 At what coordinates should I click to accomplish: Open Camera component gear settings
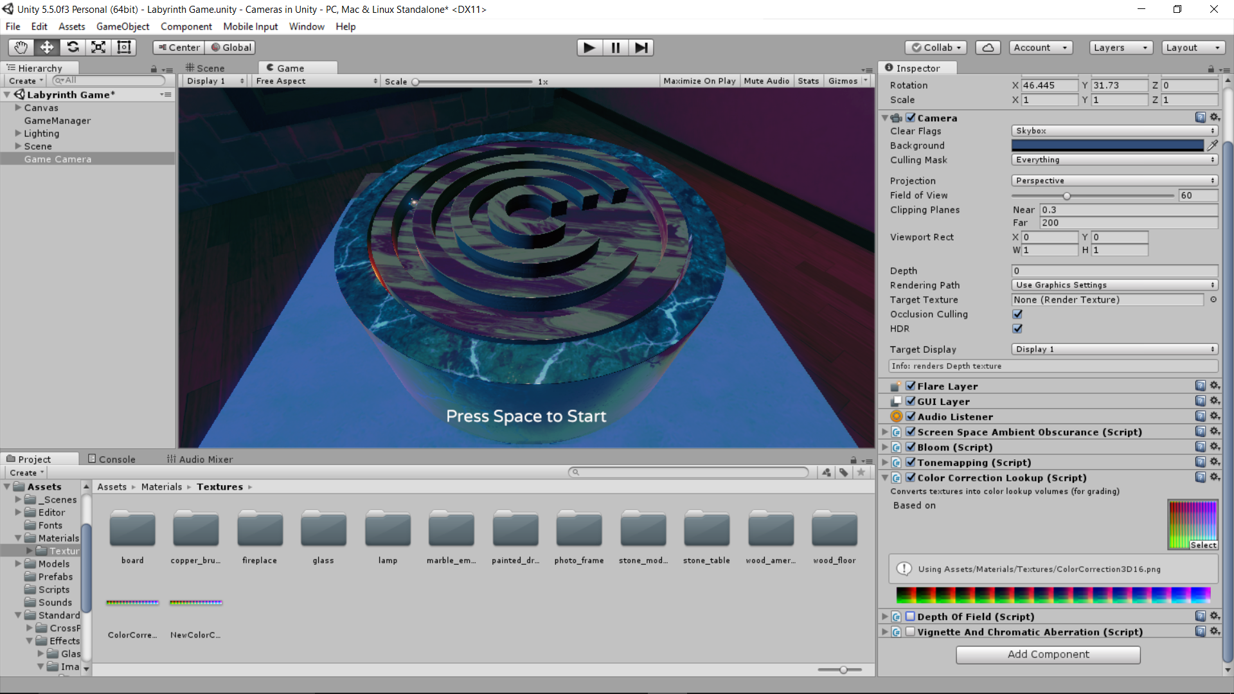1214,118
